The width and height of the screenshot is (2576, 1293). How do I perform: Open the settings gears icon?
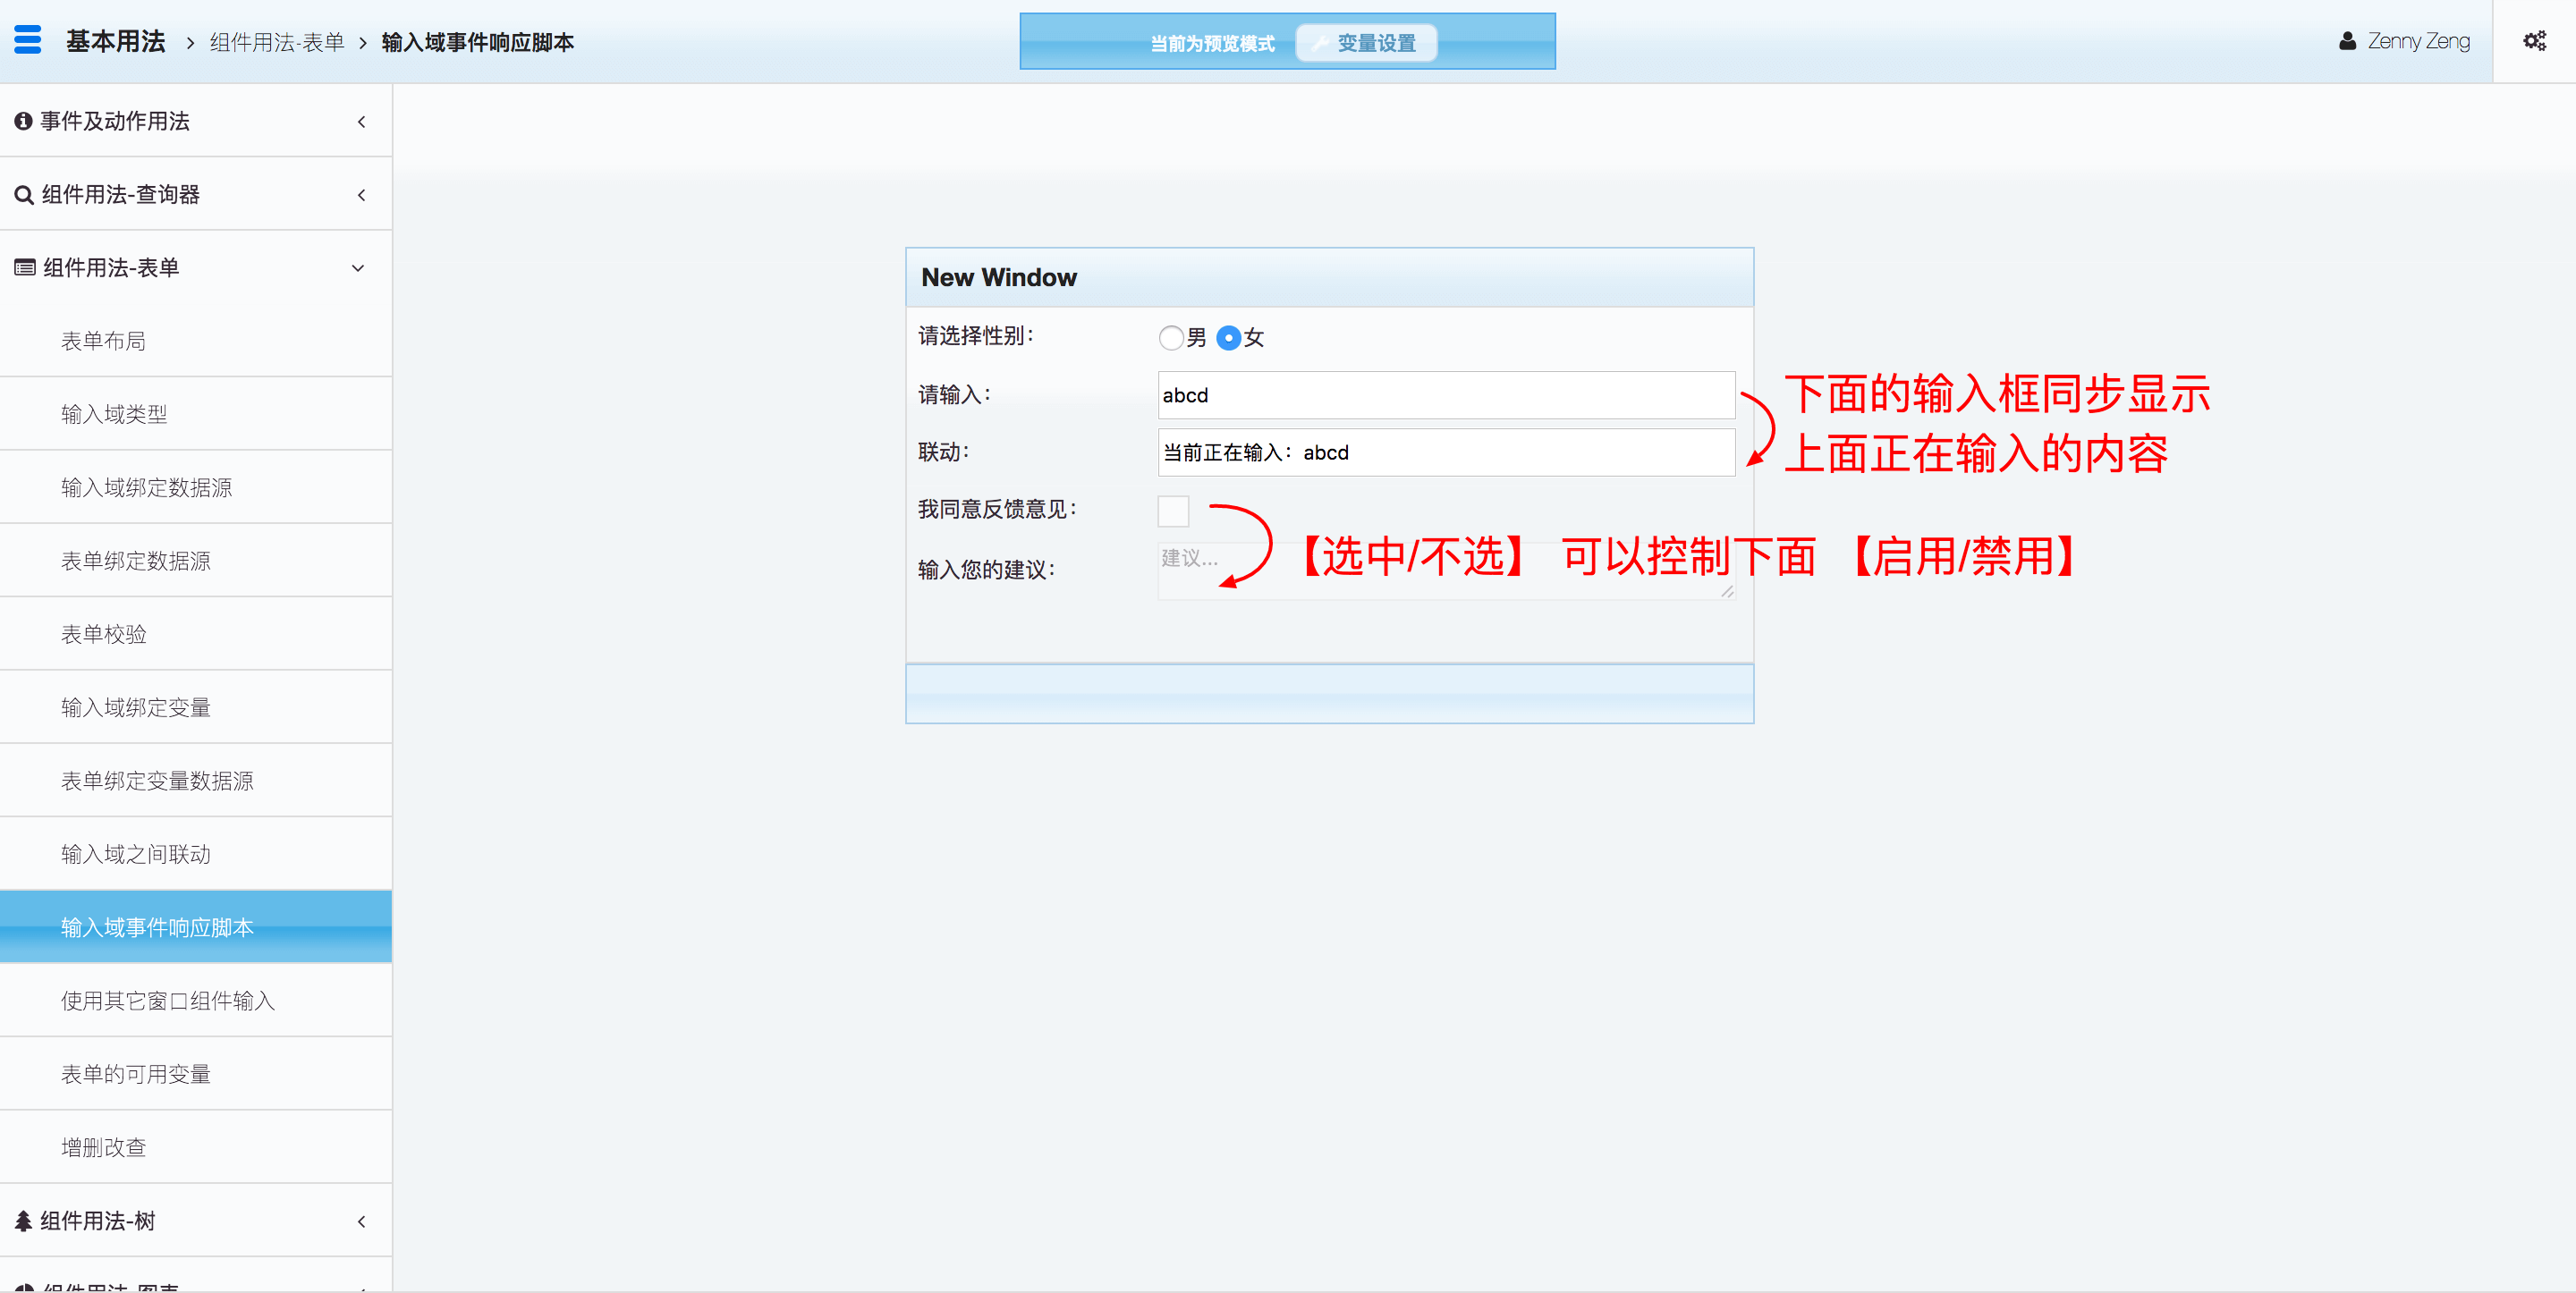click(2534, 41)
